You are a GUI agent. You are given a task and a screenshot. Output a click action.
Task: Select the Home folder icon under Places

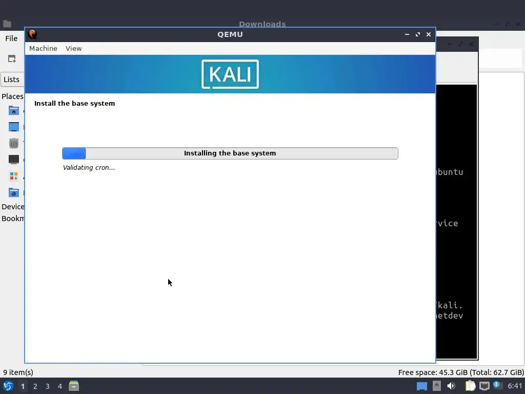pyautogui.click(x=14, y=111)
